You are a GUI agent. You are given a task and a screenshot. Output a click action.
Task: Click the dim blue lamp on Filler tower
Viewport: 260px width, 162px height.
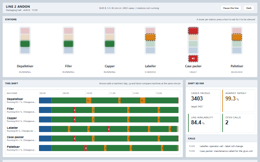pos(69,50)
